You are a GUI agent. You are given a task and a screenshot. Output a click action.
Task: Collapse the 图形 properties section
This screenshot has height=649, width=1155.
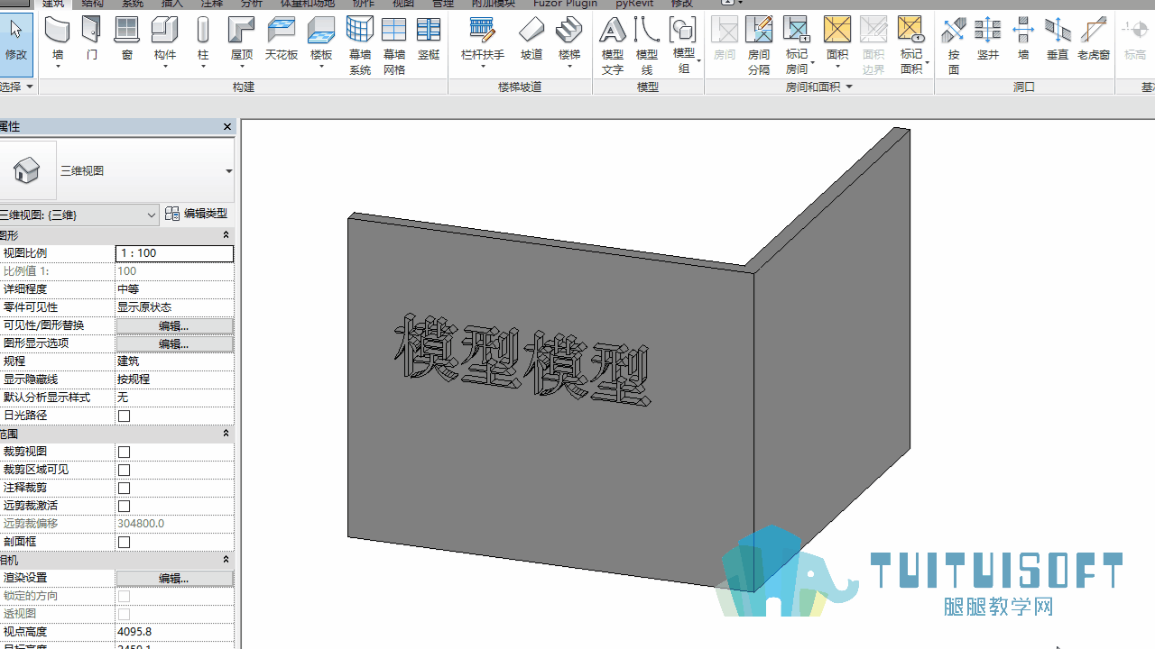pyautogui.click(x=226, y=235)
